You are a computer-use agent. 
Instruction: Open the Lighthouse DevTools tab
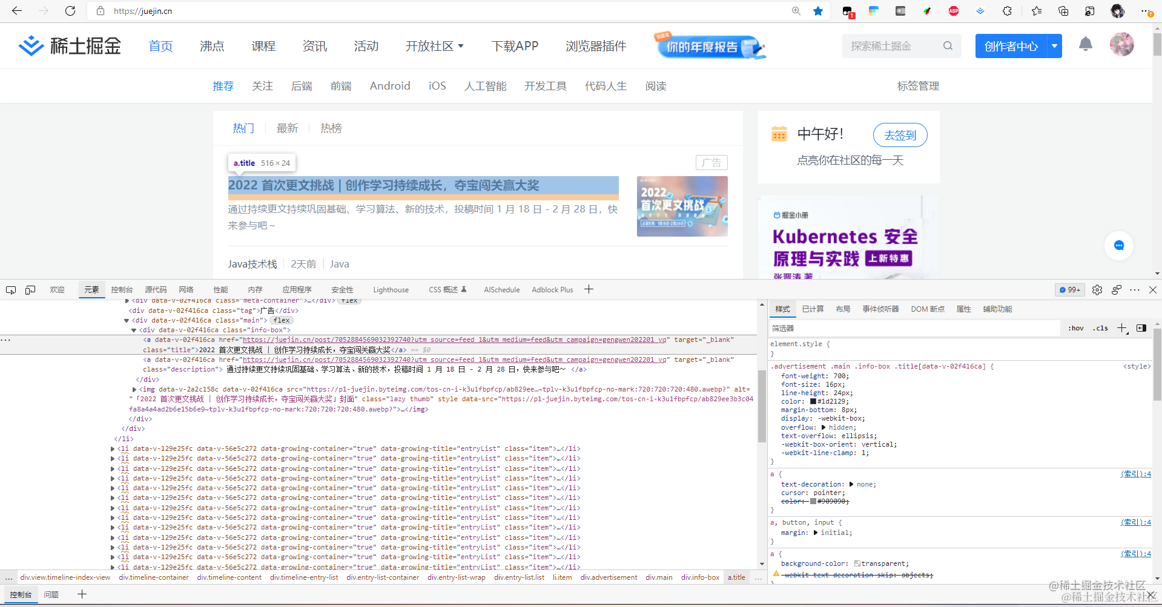pyautogui.click(x=391, y=290)
